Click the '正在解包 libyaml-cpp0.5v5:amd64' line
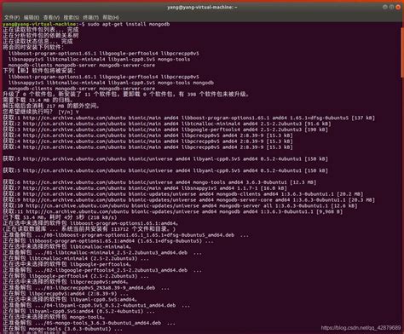Image resolution: width=404 pixels, height=334 pixels. [x=78, y=312]
